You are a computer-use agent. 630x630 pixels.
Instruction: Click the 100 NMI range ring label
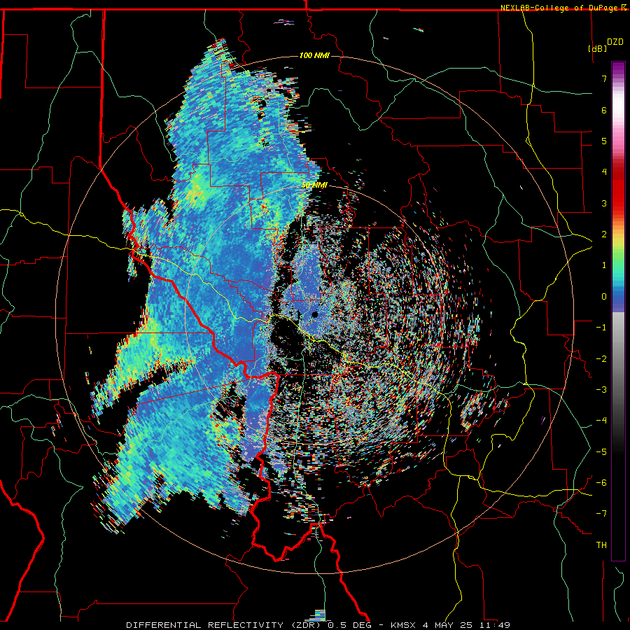[314, 55]
